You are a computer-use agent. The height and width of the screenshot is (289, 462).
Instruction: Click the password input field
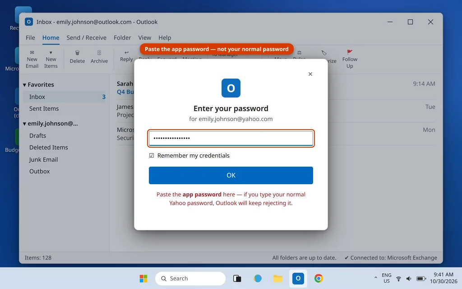231,138
